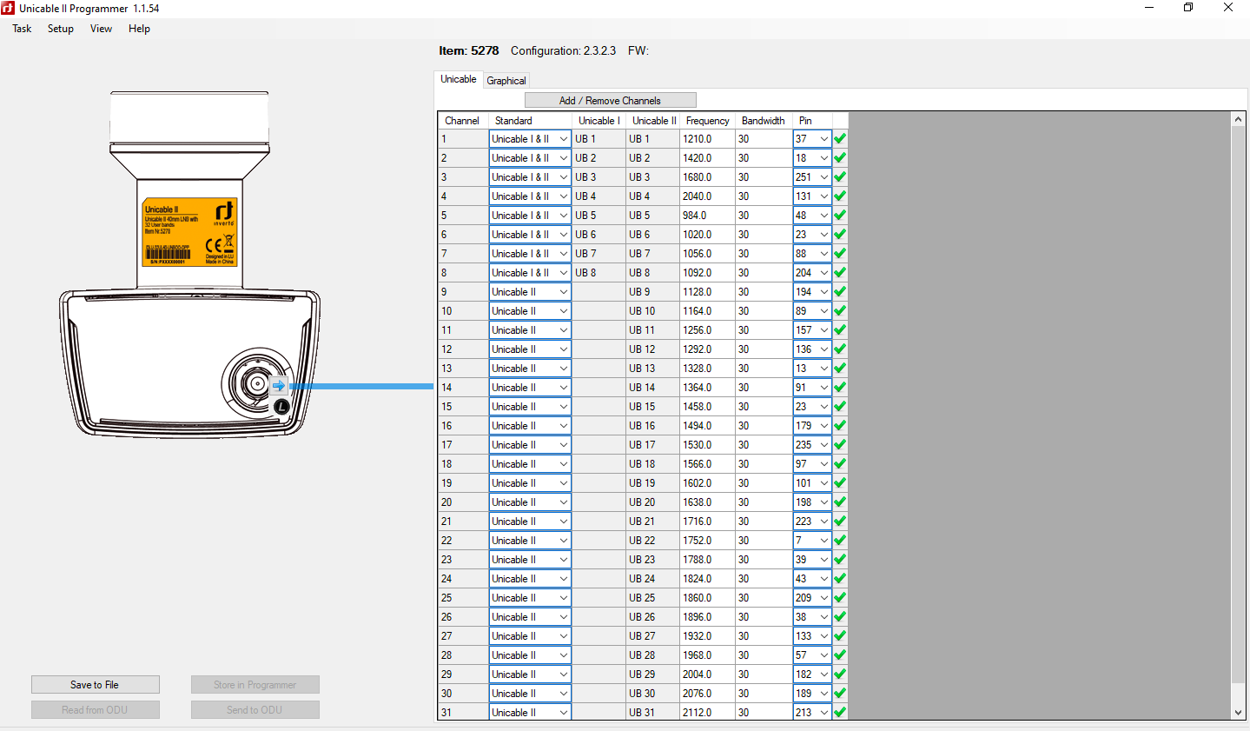1250x731 pixels.
Task: Open the Standard dropdown for channel 12
Action: coord(563,349)
